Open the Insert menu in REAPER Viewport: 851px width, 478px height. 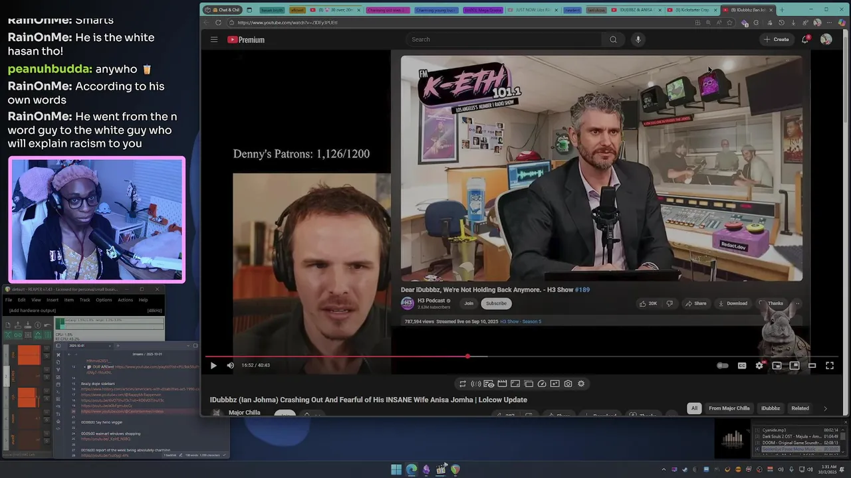coord(53,300)
